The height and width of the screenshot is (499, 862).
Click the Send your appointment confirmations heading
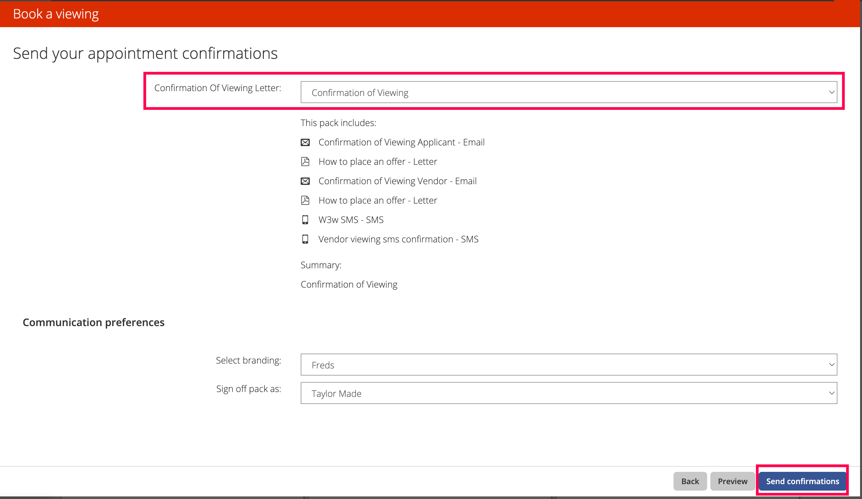click(x=145, y=54)
